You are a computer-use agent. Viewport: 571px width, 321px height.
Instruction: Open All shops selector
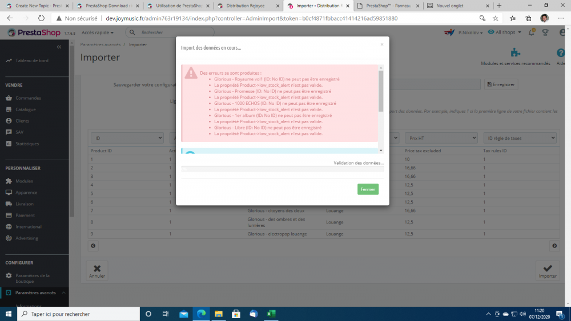click(504, 32)
